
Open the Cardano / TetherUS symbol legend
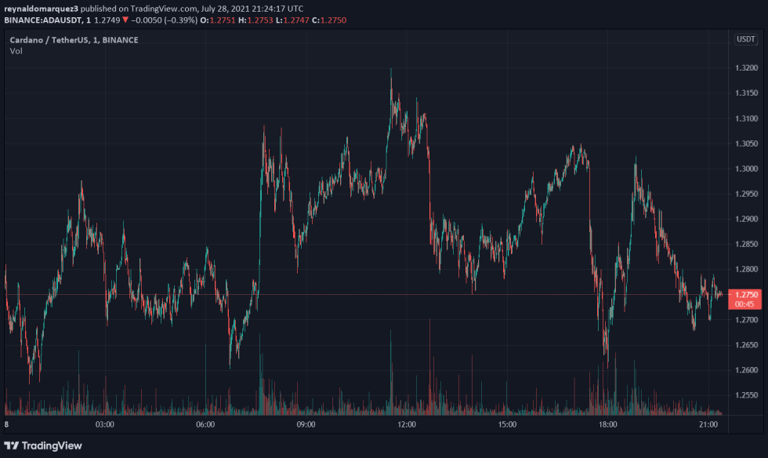74,39
